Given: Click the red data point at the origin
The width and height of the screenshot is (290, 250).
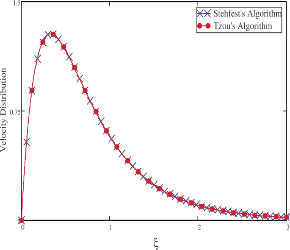Looking at the screenshot, I should [x=22, y=220].
